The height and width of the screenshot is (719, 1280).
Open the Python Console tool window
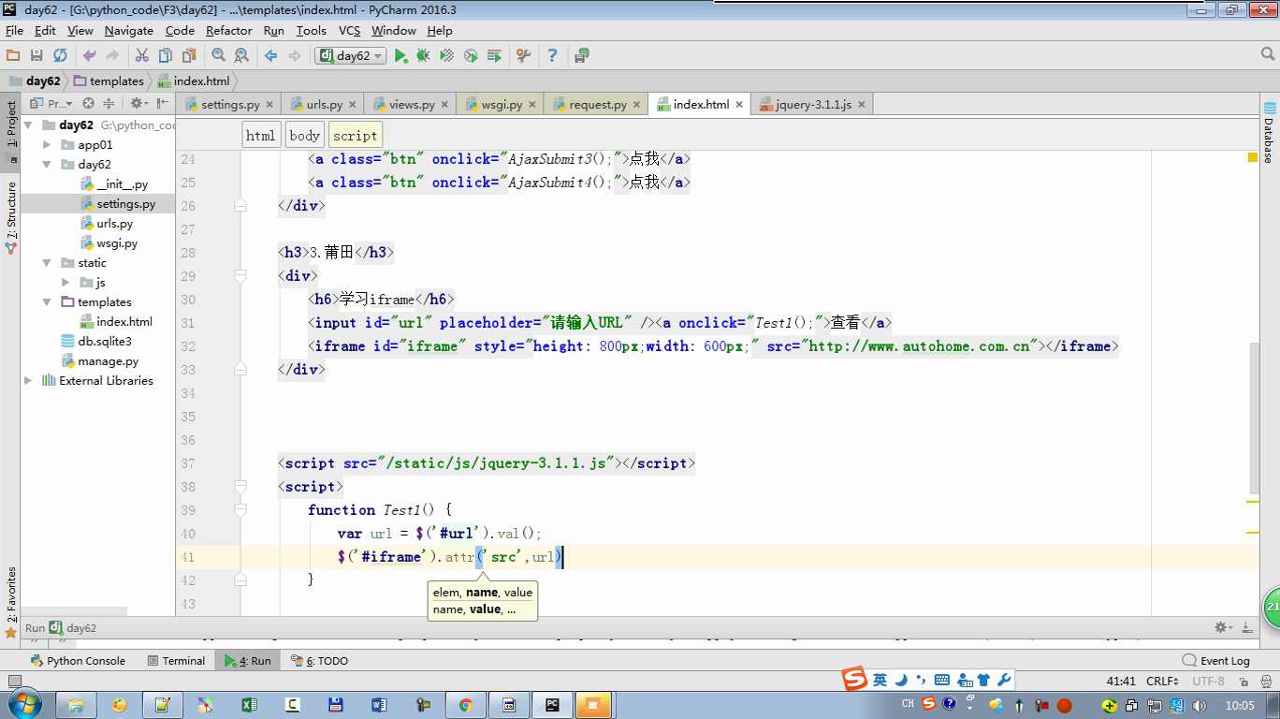click(78, 661)
